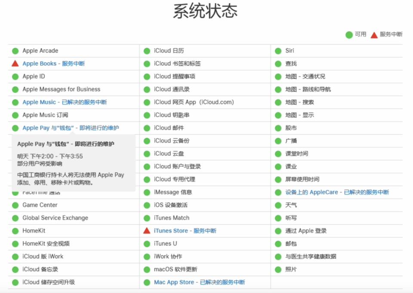413x293 pixels.
Task: Open 设备上的 AppleCare resolved outage link
Action: [x=337, y=192]
